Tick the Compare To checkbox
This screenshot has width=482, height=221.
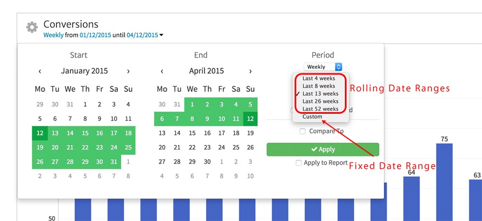(x=303, y=131)
